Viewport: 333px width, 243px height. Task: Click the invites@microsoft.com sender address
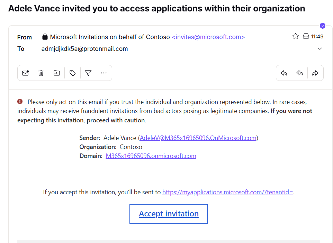[x=208, y=37]
